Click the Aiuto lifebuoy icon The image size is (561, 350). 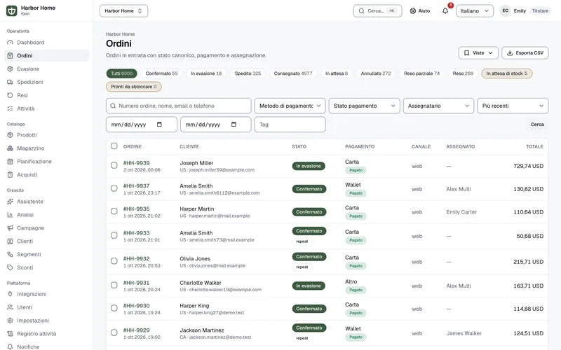tap(413, 10)
